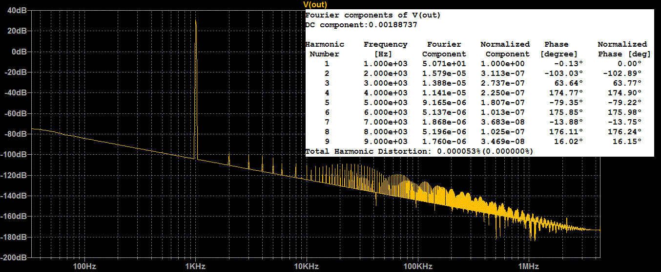Click the Fourier Component column header
The image size is (661, 272).
[x=444, y=49]
